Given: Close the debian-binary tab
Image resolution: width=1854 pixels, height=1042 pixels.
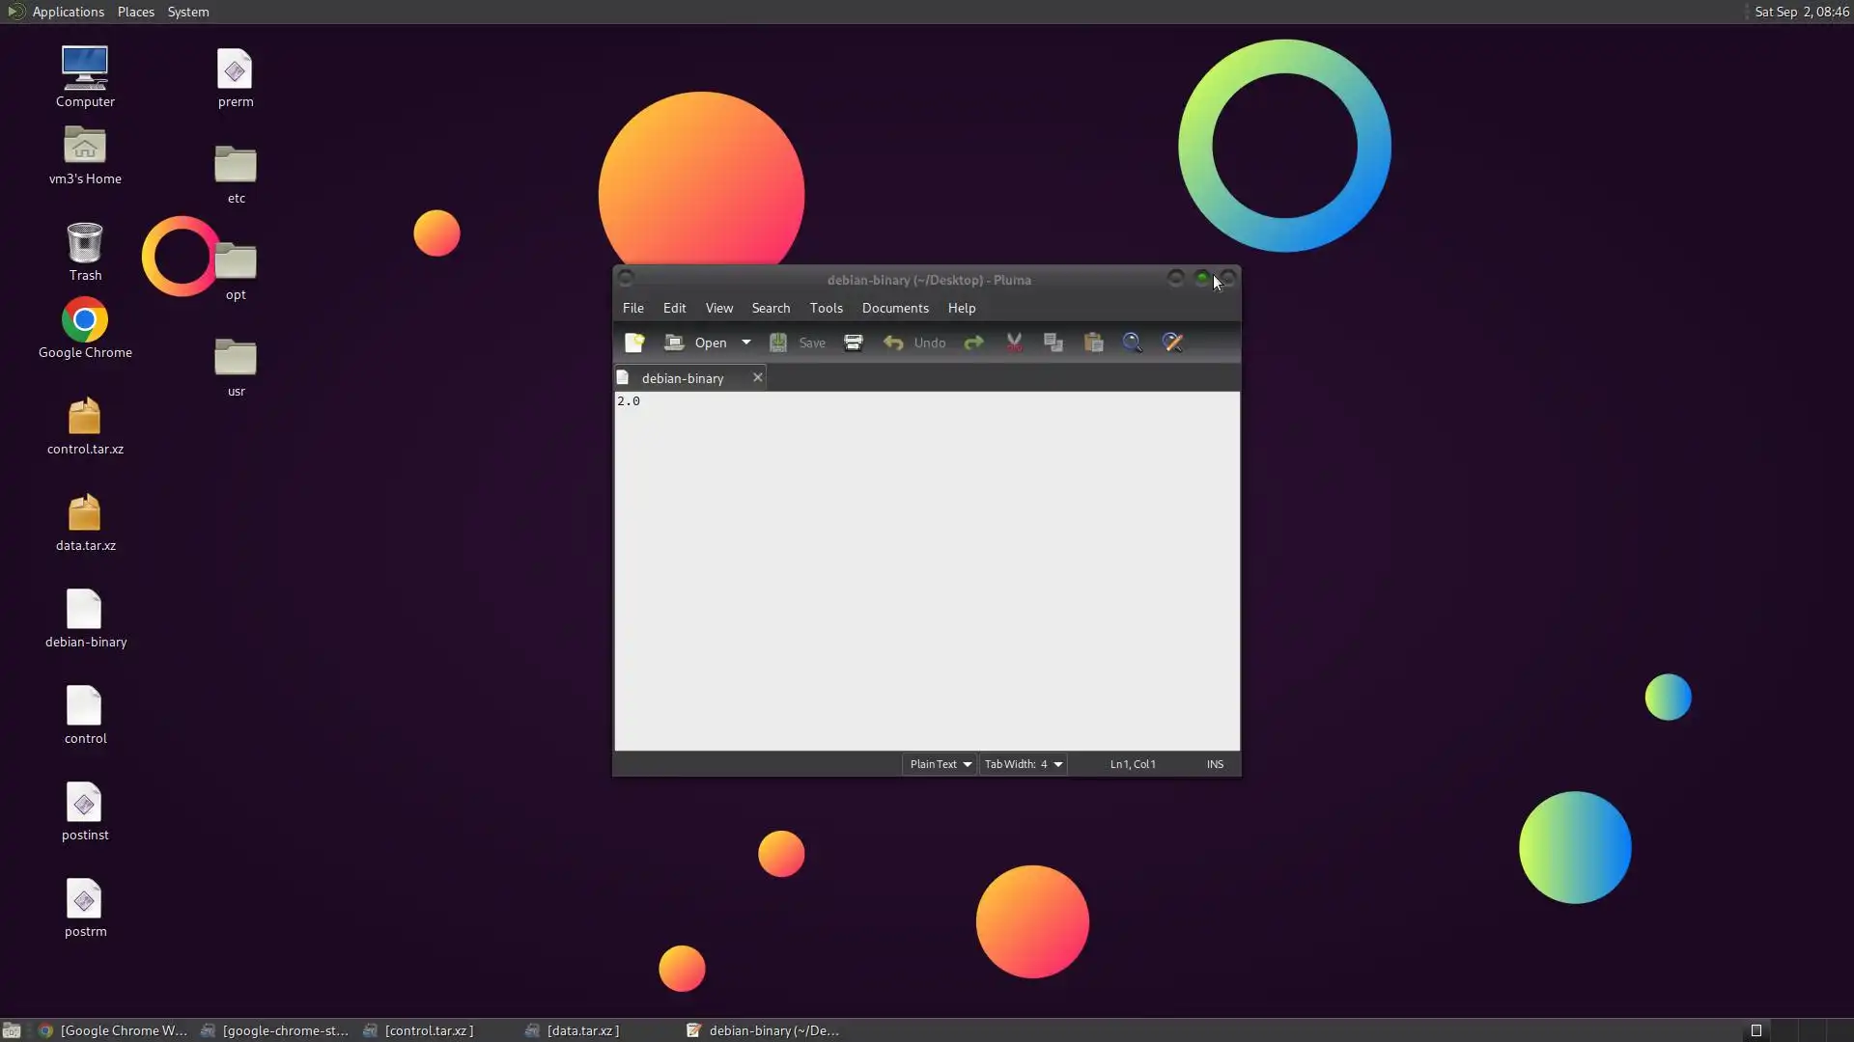Looking at the screenshot, I should (x=757, y=377).
